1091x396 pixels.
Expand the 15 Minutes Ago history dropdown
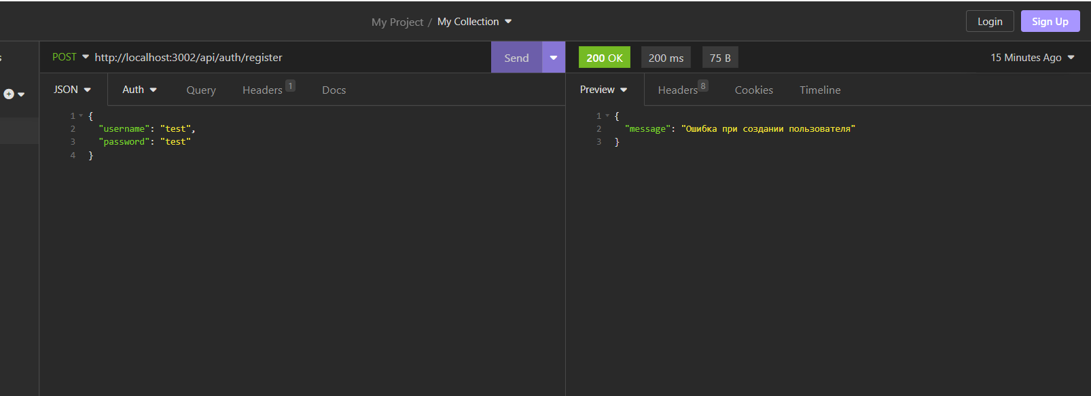coord(1032,58)
